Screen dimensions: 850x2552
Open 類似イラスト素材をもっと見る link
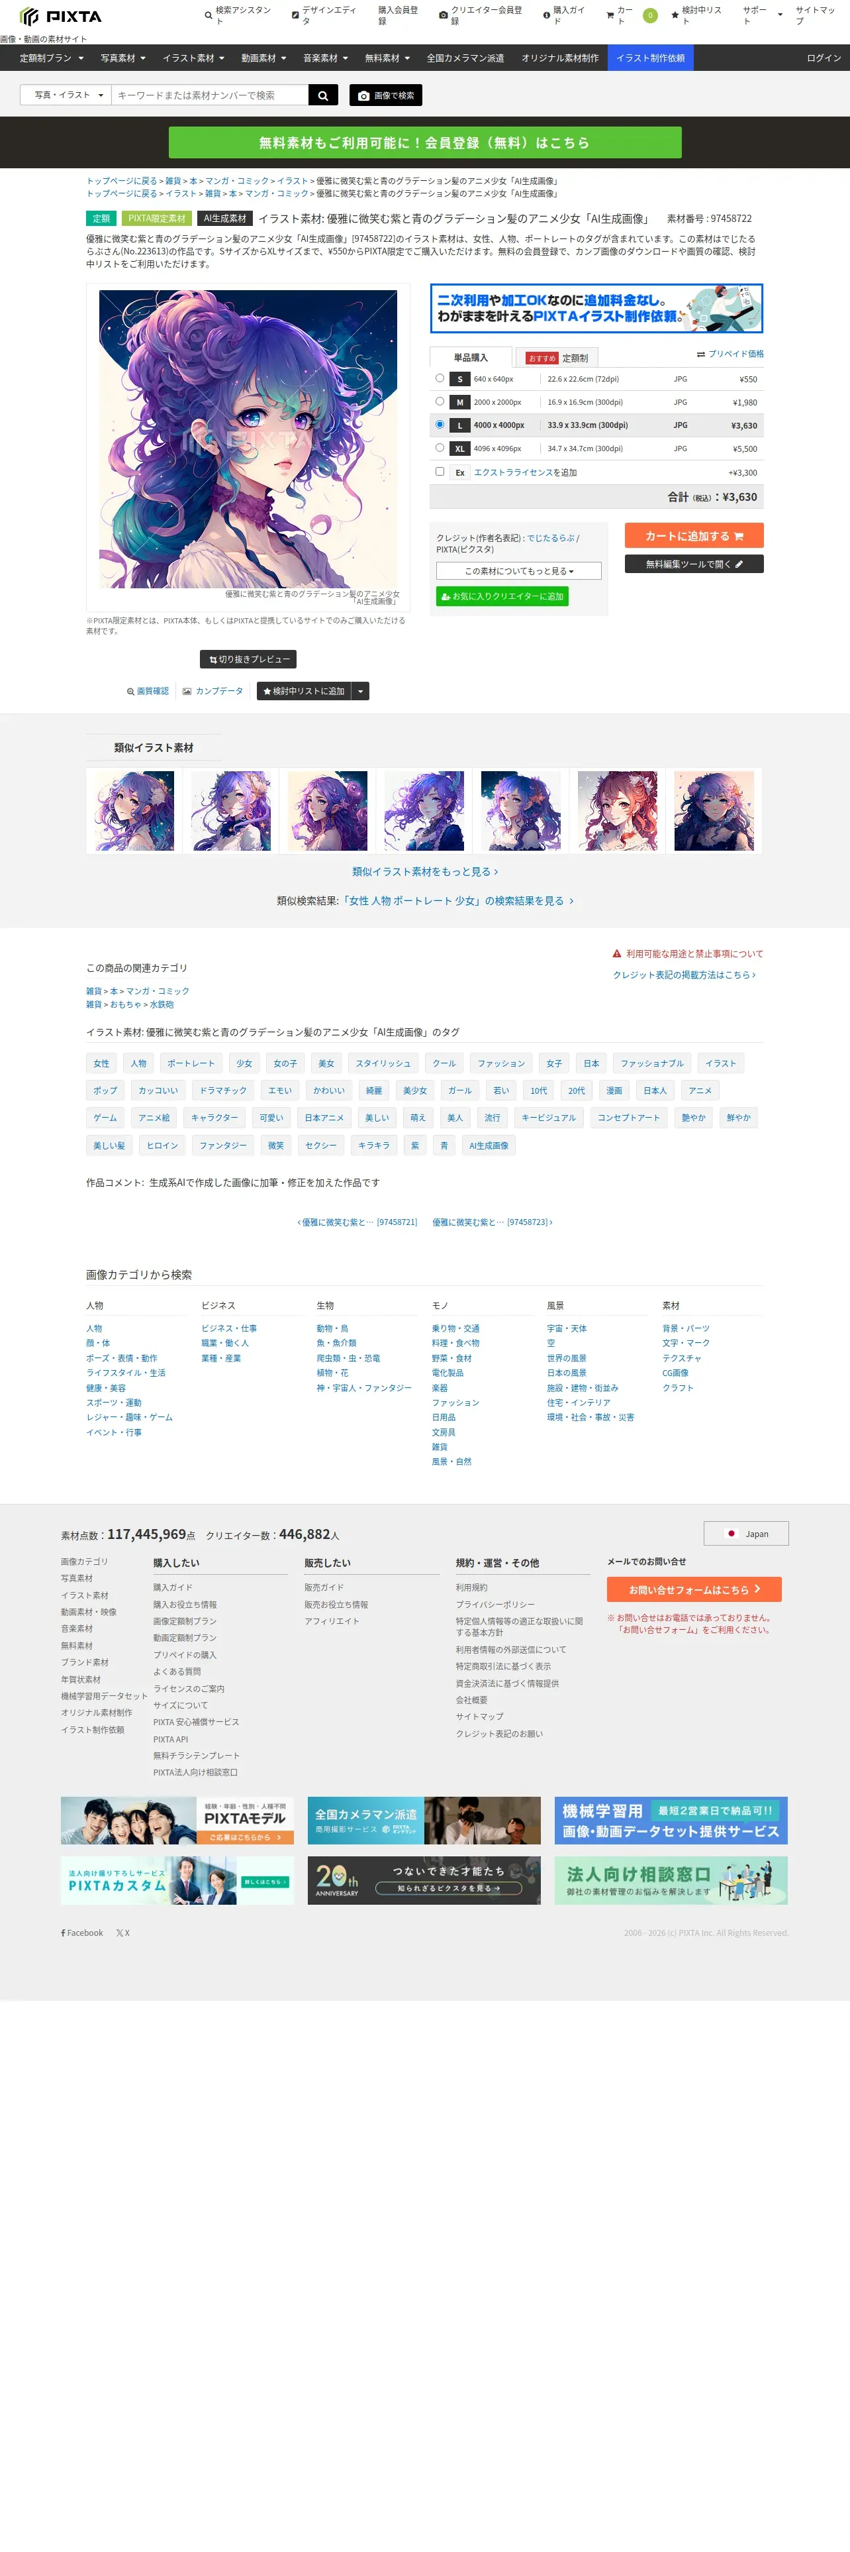(x=424, y=872)
